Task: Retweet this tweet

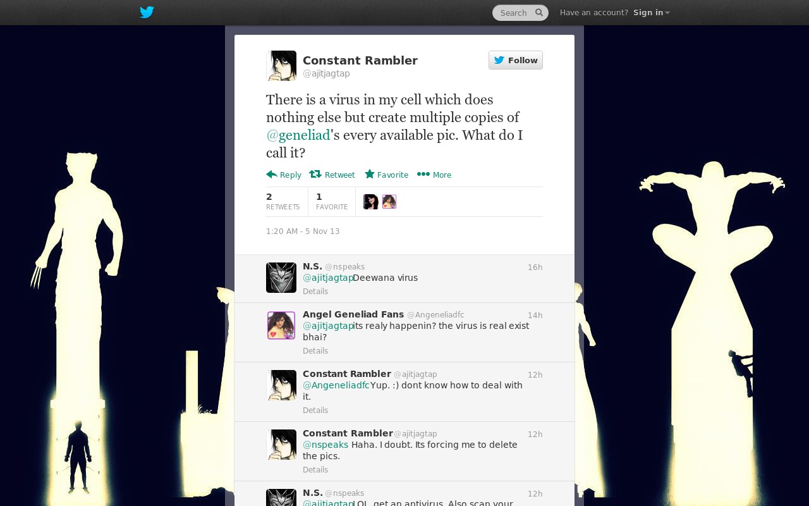Action: 332,175
